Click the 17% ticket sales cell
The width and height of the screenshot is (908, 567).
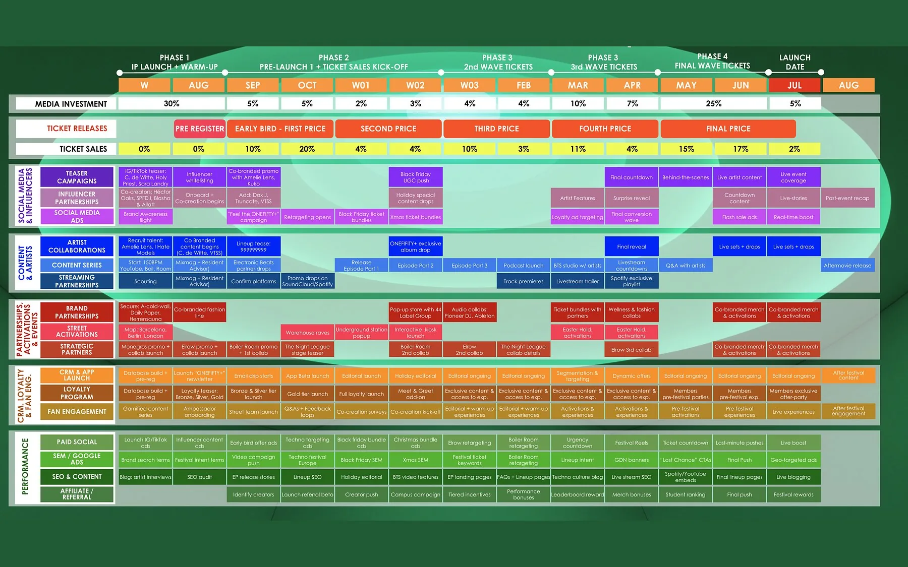[740, 149]
